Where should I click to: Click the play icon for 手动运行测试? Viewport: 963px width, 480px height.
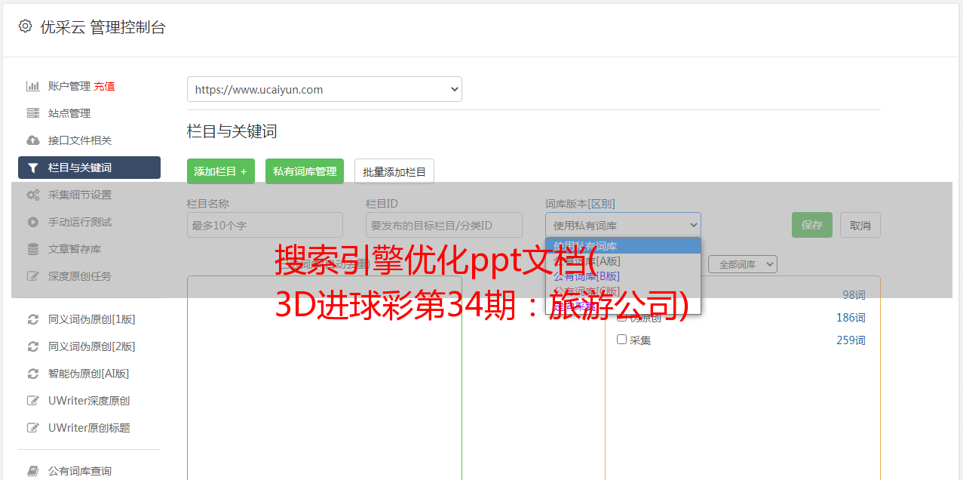33,222
